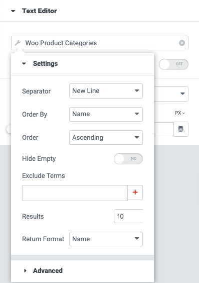Open the Separator dropdown set to New Line
Image resolution: width=199 pixels, height=283 pixels.
tap(106, 91)
